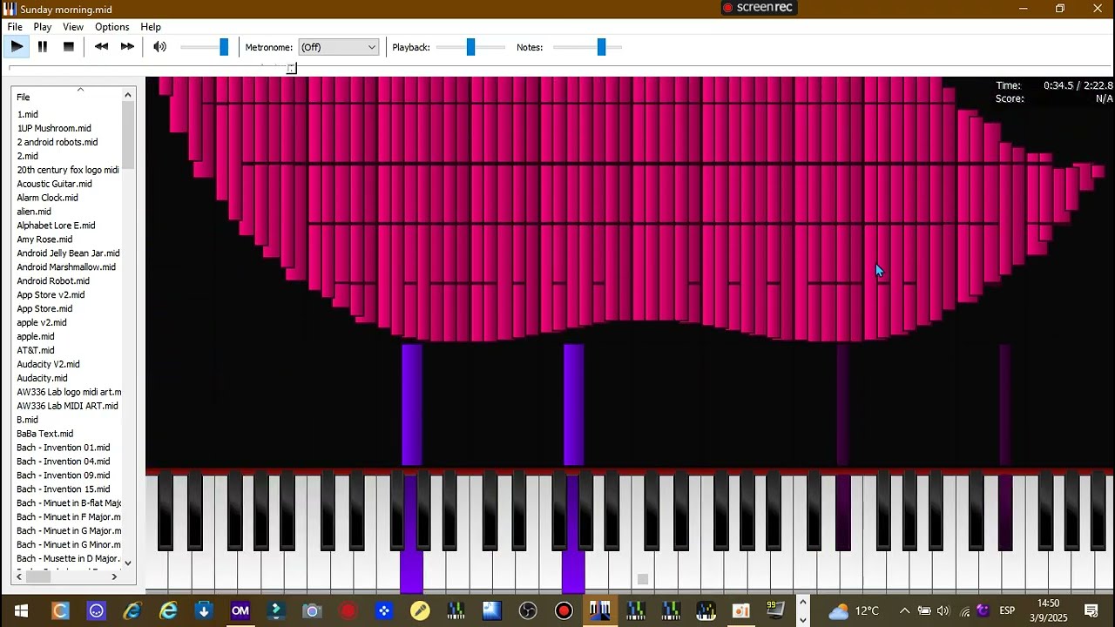Collapse the file list using top arrow

80,89
